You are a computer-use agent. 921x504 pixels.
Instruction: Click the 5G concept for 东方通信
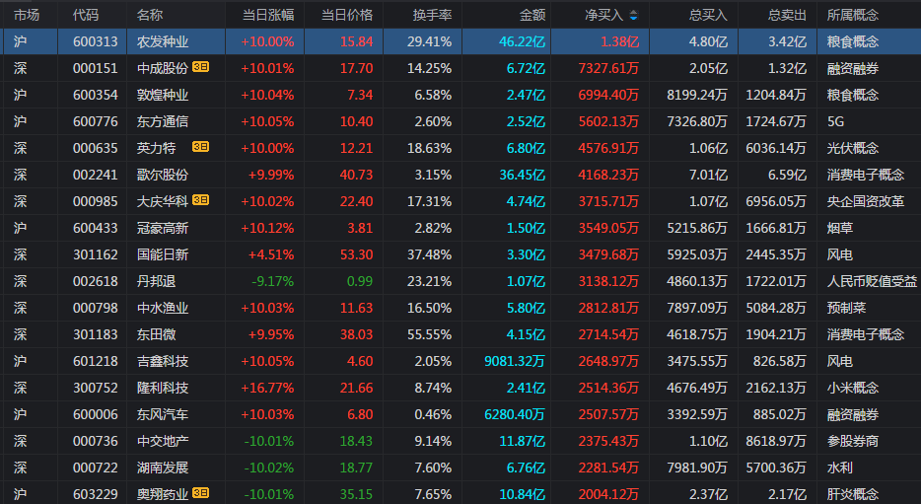835,121
